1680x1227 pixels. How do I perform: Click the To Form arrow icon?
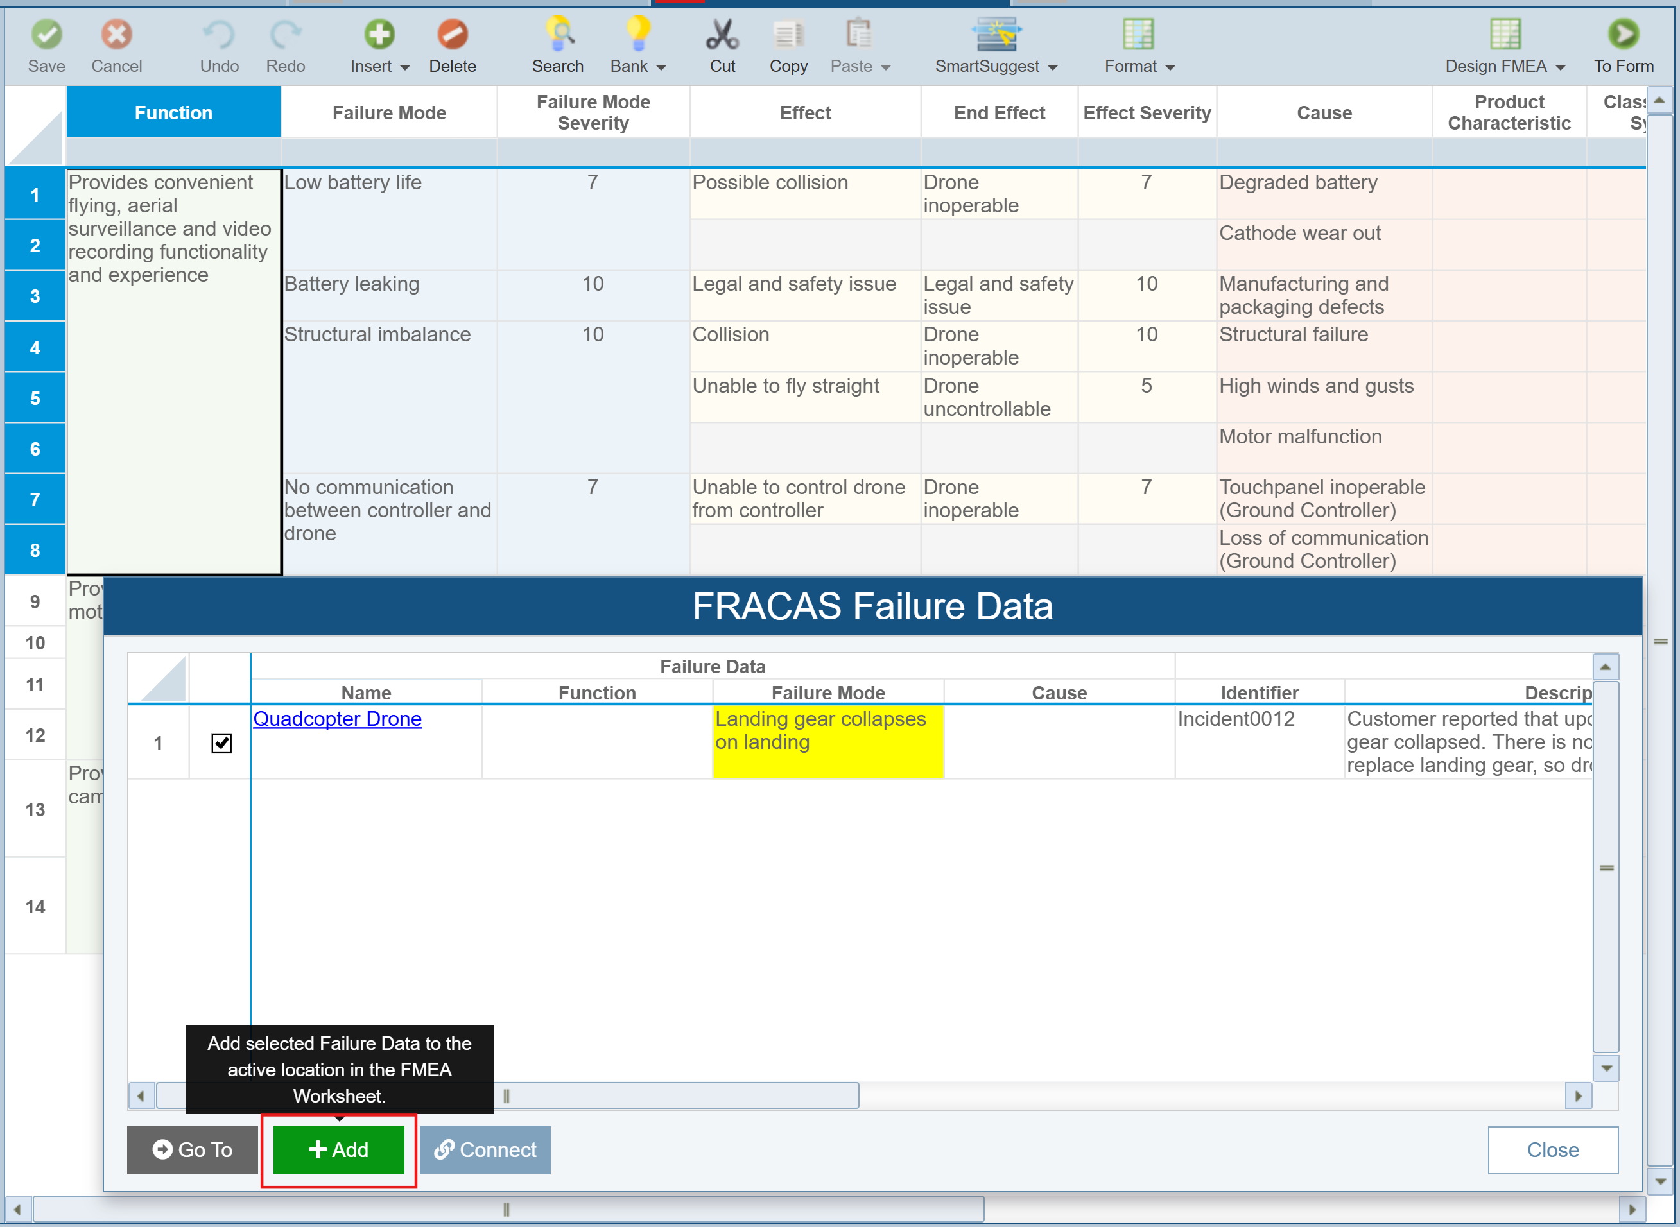1624,35
